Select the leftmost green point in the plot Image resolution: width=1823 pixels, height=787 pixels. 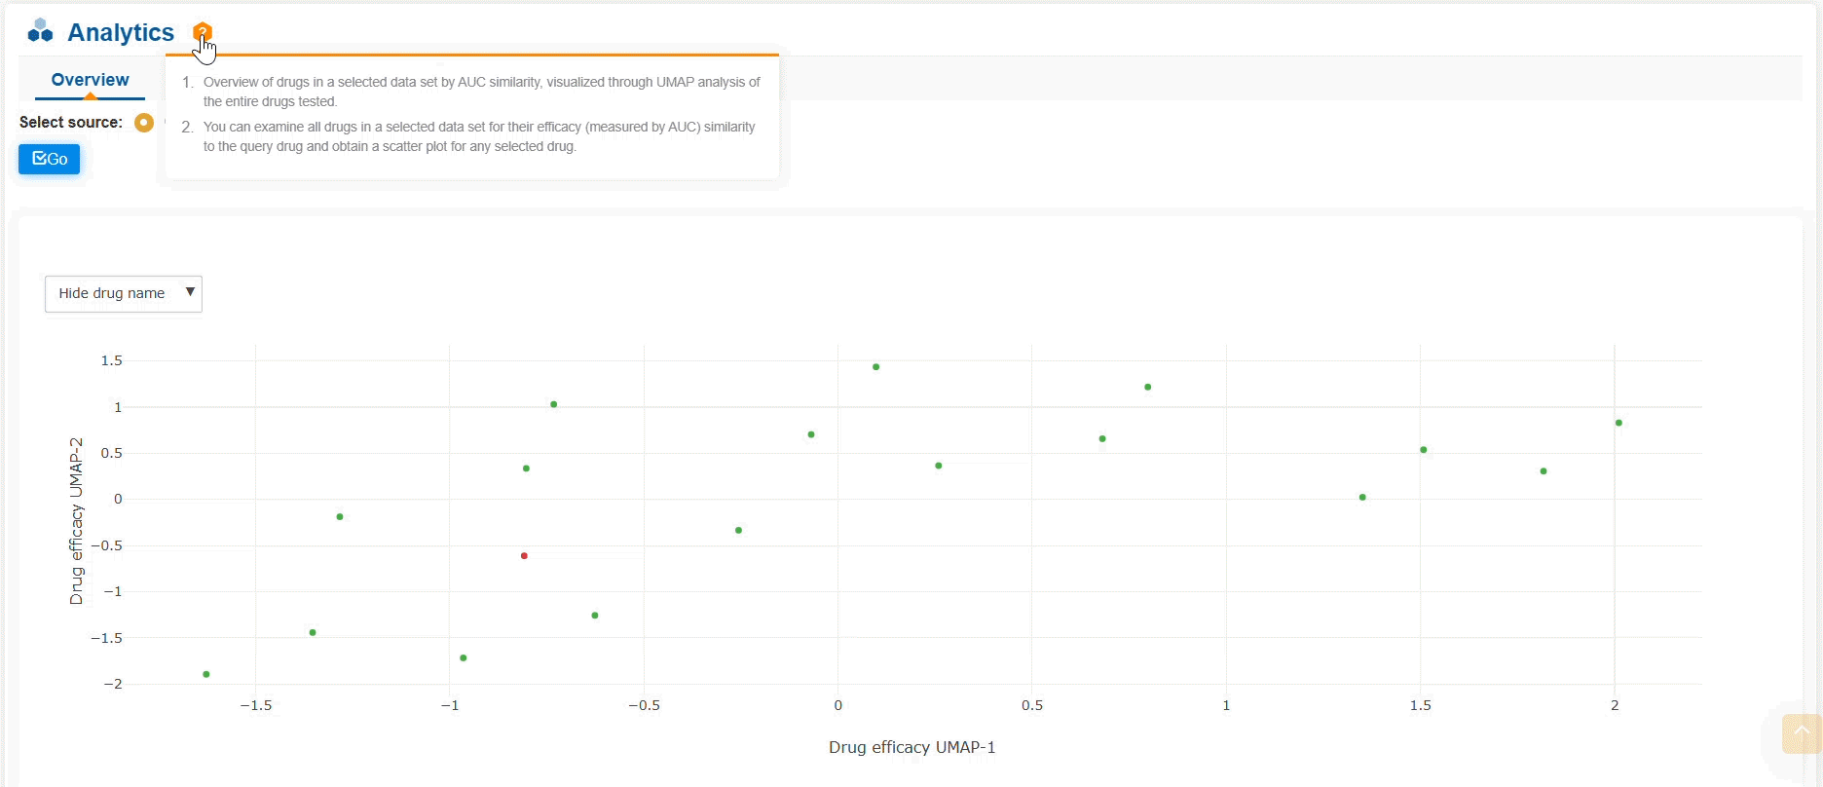tap(206, 674)
